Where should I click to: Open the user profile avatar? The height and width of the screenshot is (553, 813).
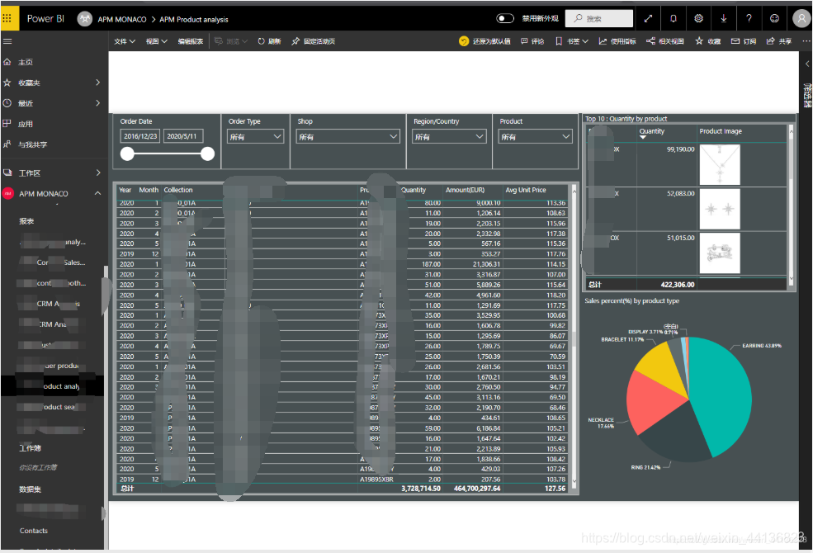pos(801,19)
